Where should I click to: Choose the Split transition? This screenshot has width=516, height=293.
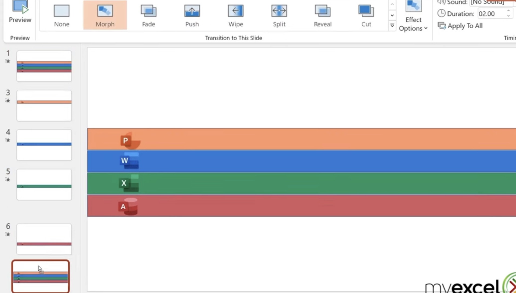279,15
